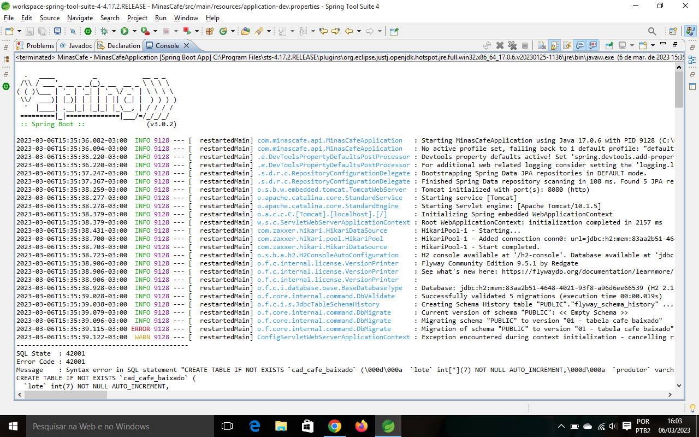Click the Open Perspective icon
This screenshot has height=437, width=699.
[x=673, y=31]
